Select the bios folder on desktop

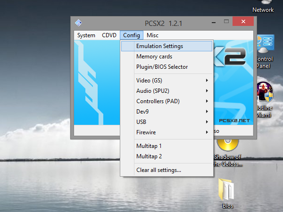[x=228, y=193]
